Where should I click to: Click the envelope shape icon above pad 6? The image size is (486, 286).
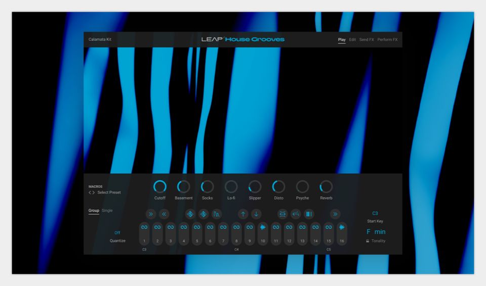pyautogui.click(x=216, y=214)
